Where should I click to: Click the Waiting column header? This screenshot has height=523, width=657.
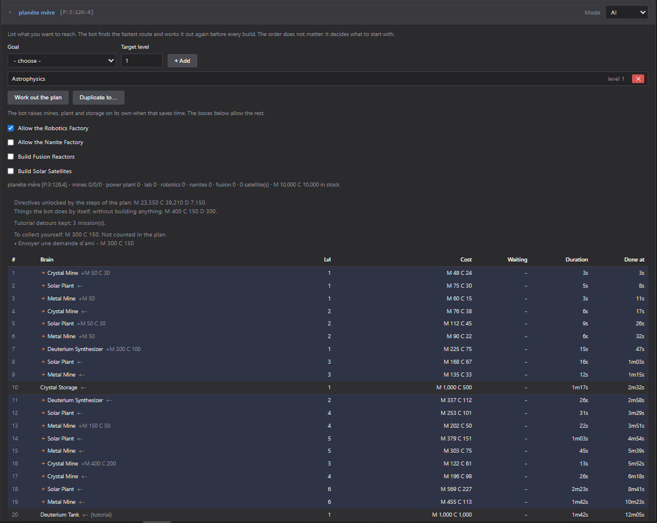pos(517,259)
